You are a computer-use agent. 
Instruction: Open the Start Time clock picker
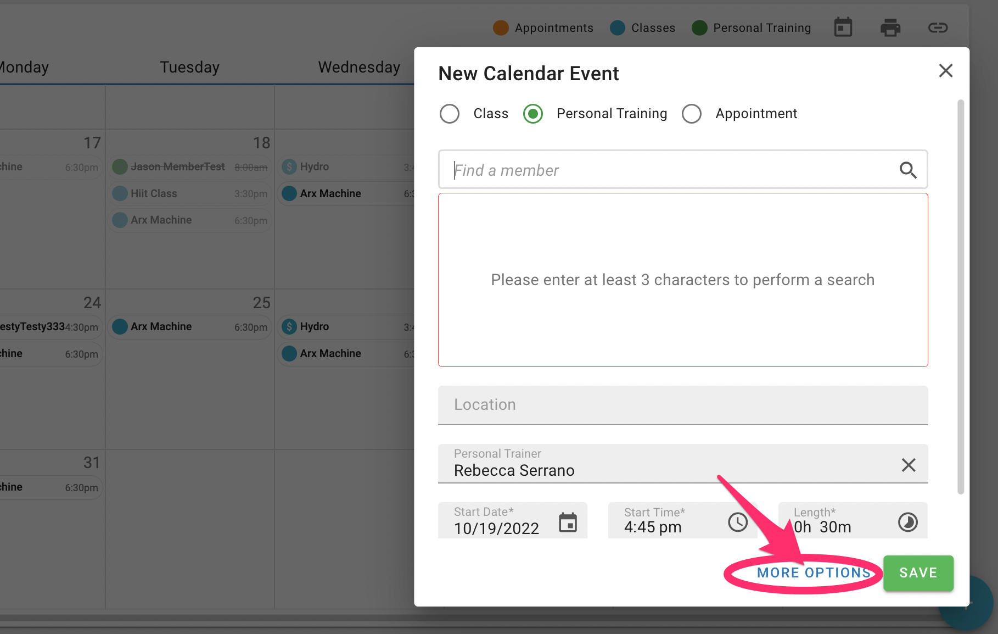pyautogui.click(x=738, y=522)
